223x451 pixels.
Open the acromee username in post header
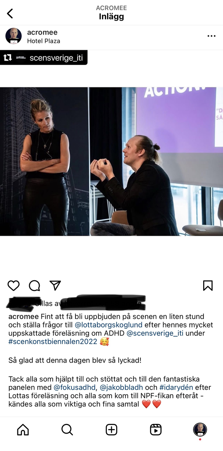click(42, 32)
